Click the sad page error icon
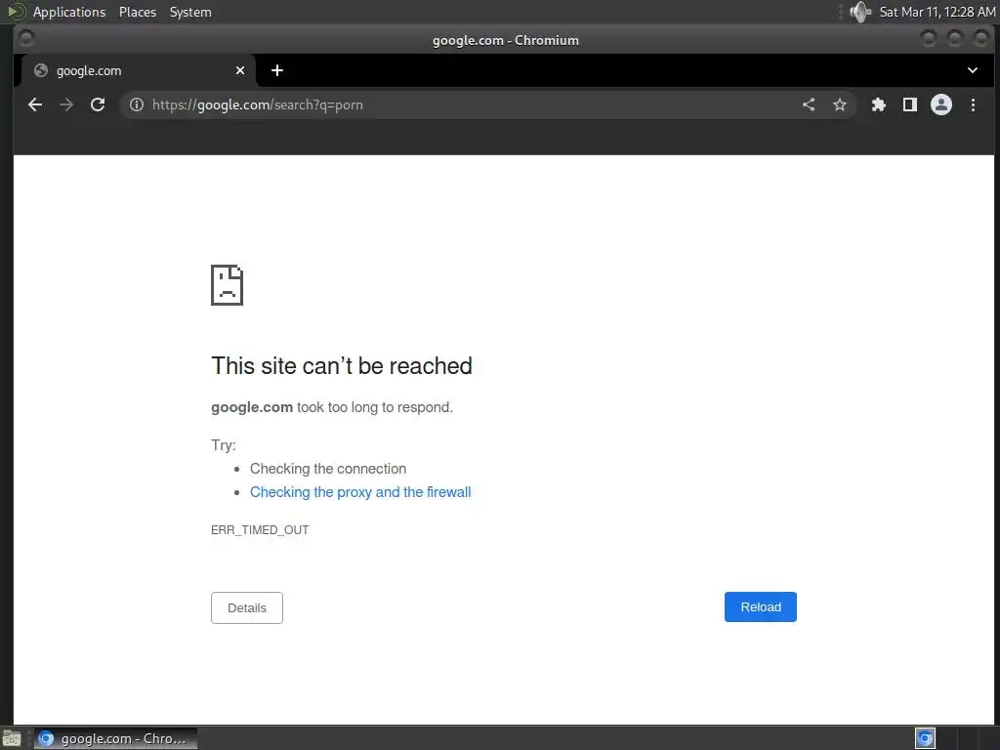The height and width of the screenshot is (750, 1000). click(227, 285)
